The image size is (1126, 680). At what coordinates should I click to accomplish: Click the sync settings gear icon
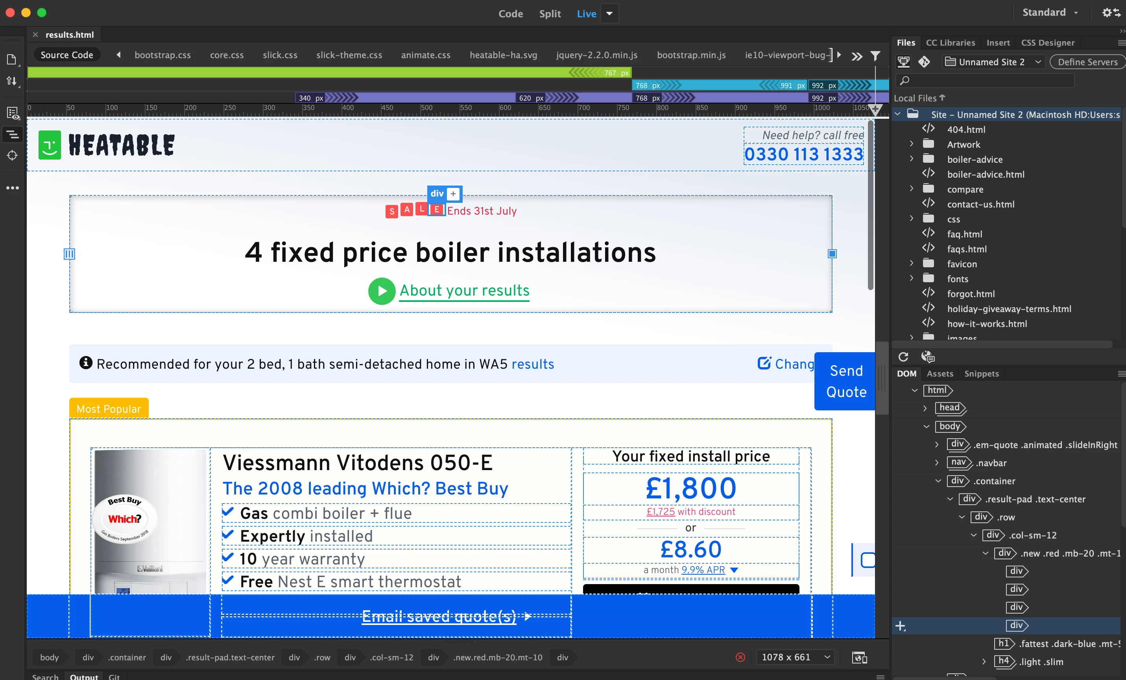(x=1111, y=13)
